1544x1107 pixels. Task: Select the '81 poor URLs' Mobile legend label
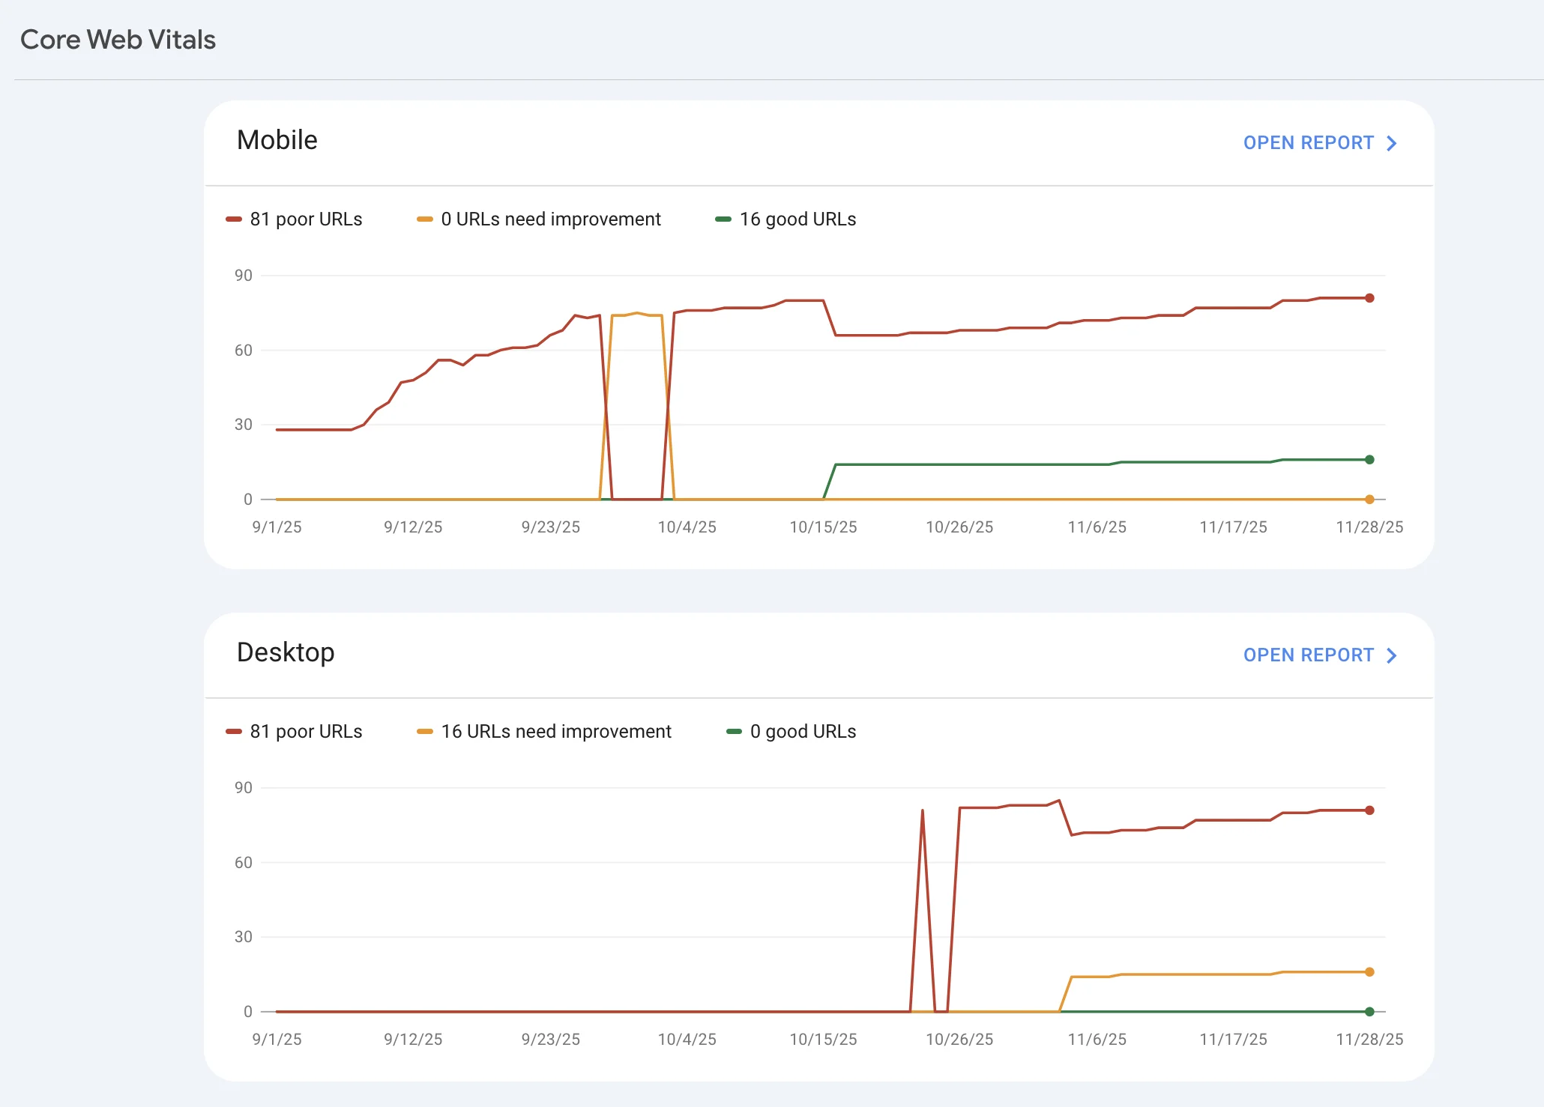pyautogui.click(x=306, y=219)
